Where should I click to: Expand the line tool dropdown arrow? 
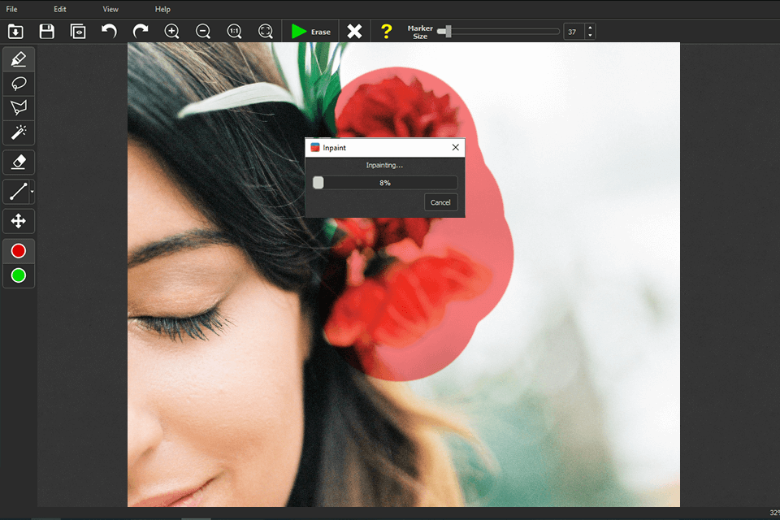[x=32, y=192]
